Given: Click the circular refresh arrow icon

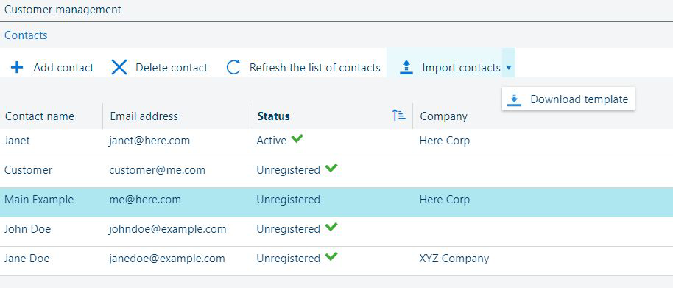Looking at the screenshot, I should (233, 67).
